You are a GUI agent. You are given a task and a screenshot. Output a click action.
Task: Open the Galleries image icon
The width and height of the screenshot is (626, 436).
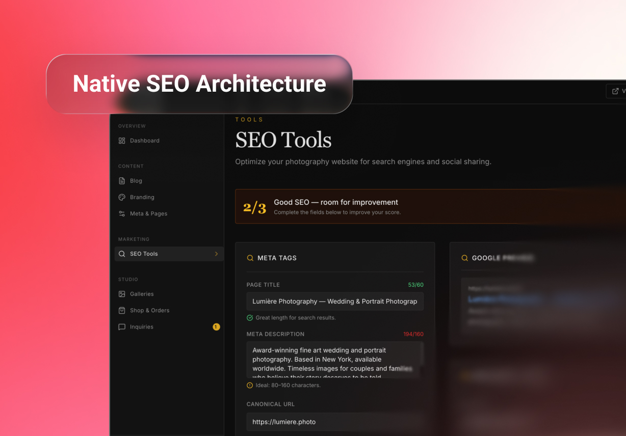[122, 294]
